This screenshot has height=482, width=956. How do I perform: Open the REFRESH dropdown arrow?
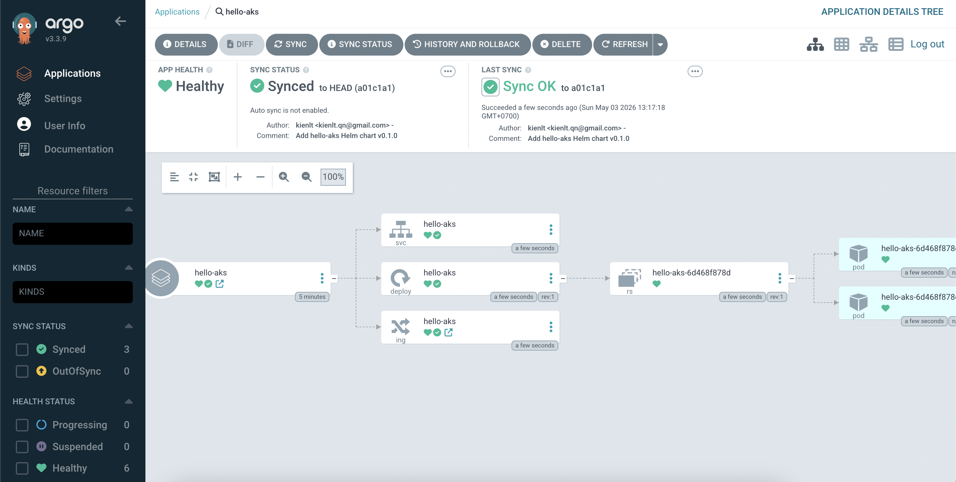point(660,45)
